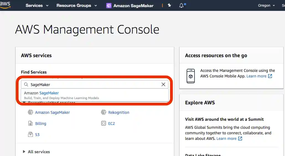Select the Amazon SageMaker search suggestion

click(95, 95)
